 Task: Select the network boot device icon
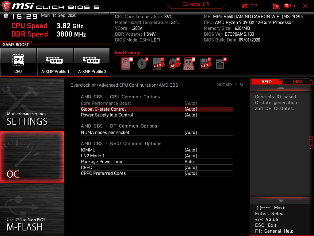(220, 64)
